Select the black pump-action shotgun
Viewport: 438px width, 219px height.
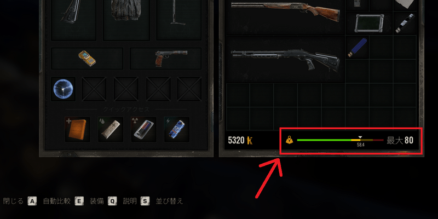click(285, 59)
